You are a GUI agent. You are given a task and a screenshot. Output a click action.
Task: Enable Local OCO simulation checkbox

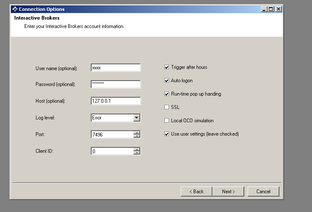point(166,121)
